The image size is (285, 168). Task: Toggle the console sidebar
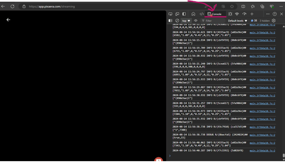point(170,21)
